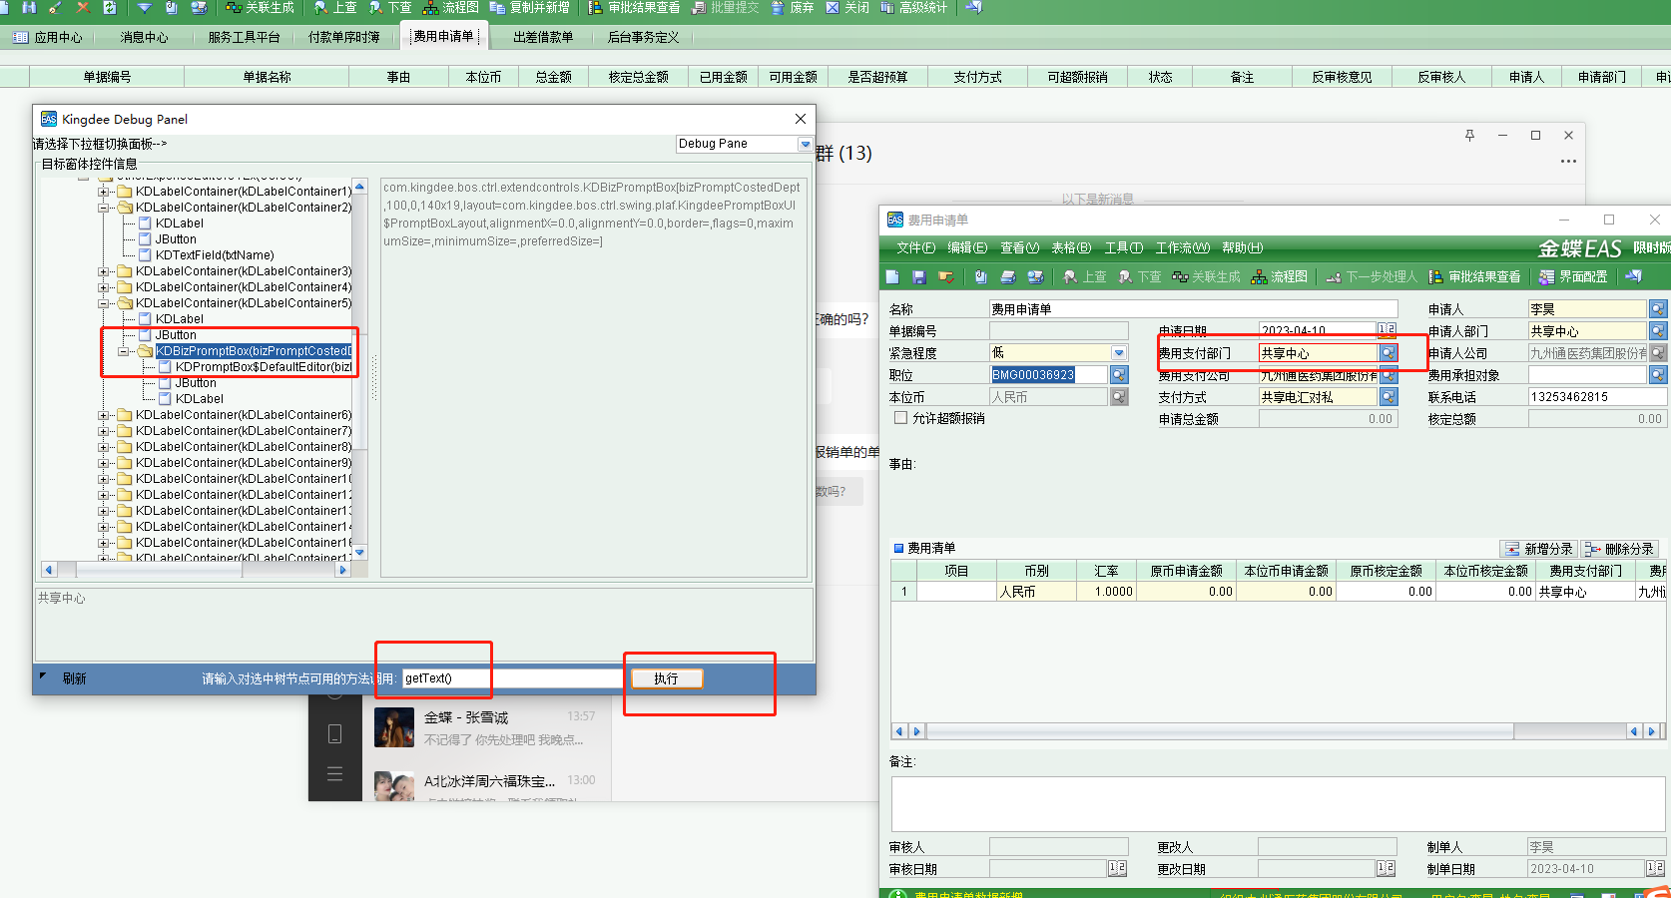Click the 单据编号 column header
The width and height of the screenshot is (1671, 898).
(107, 77)
